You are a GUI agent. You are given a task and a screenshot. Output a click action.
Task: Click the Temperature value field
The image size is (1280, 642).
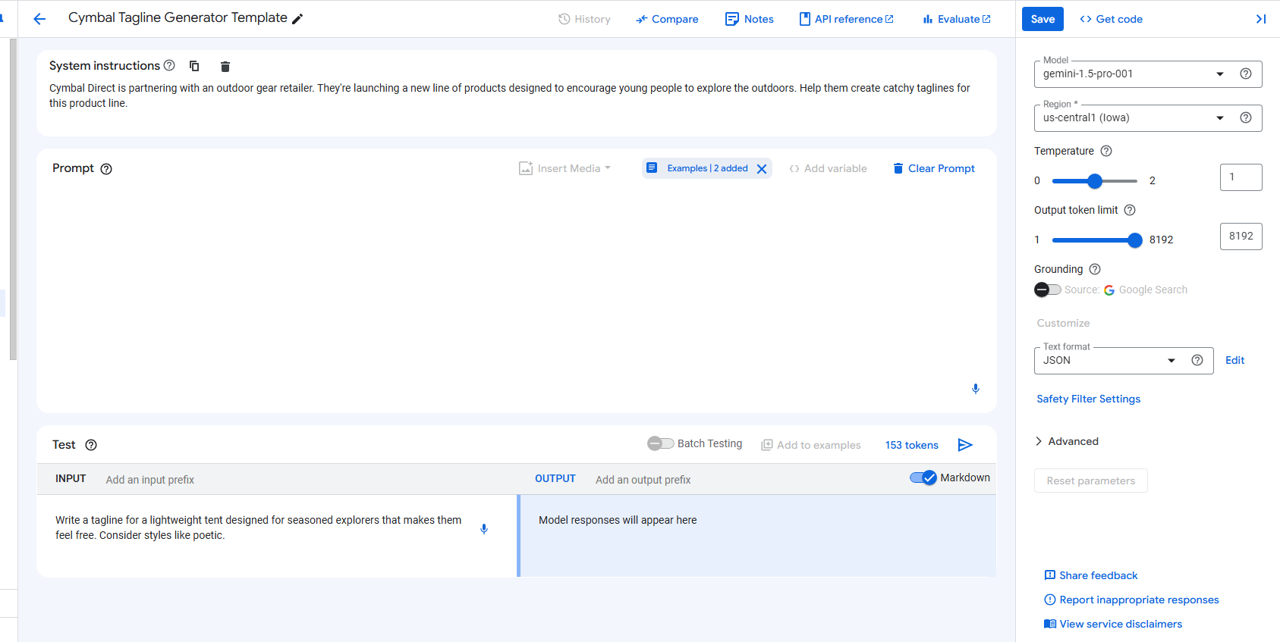tap(1241, 177)
